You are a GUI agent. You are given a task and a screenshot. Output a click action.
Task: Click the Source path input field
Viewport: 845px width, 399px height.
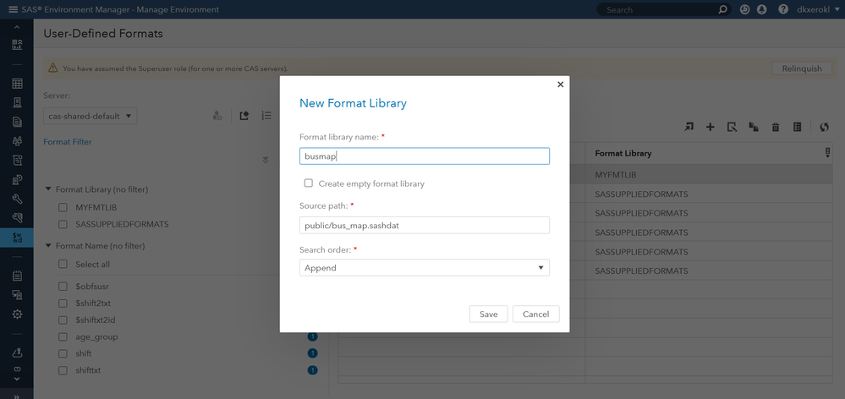pyautogui.click(x=425, y=225)
